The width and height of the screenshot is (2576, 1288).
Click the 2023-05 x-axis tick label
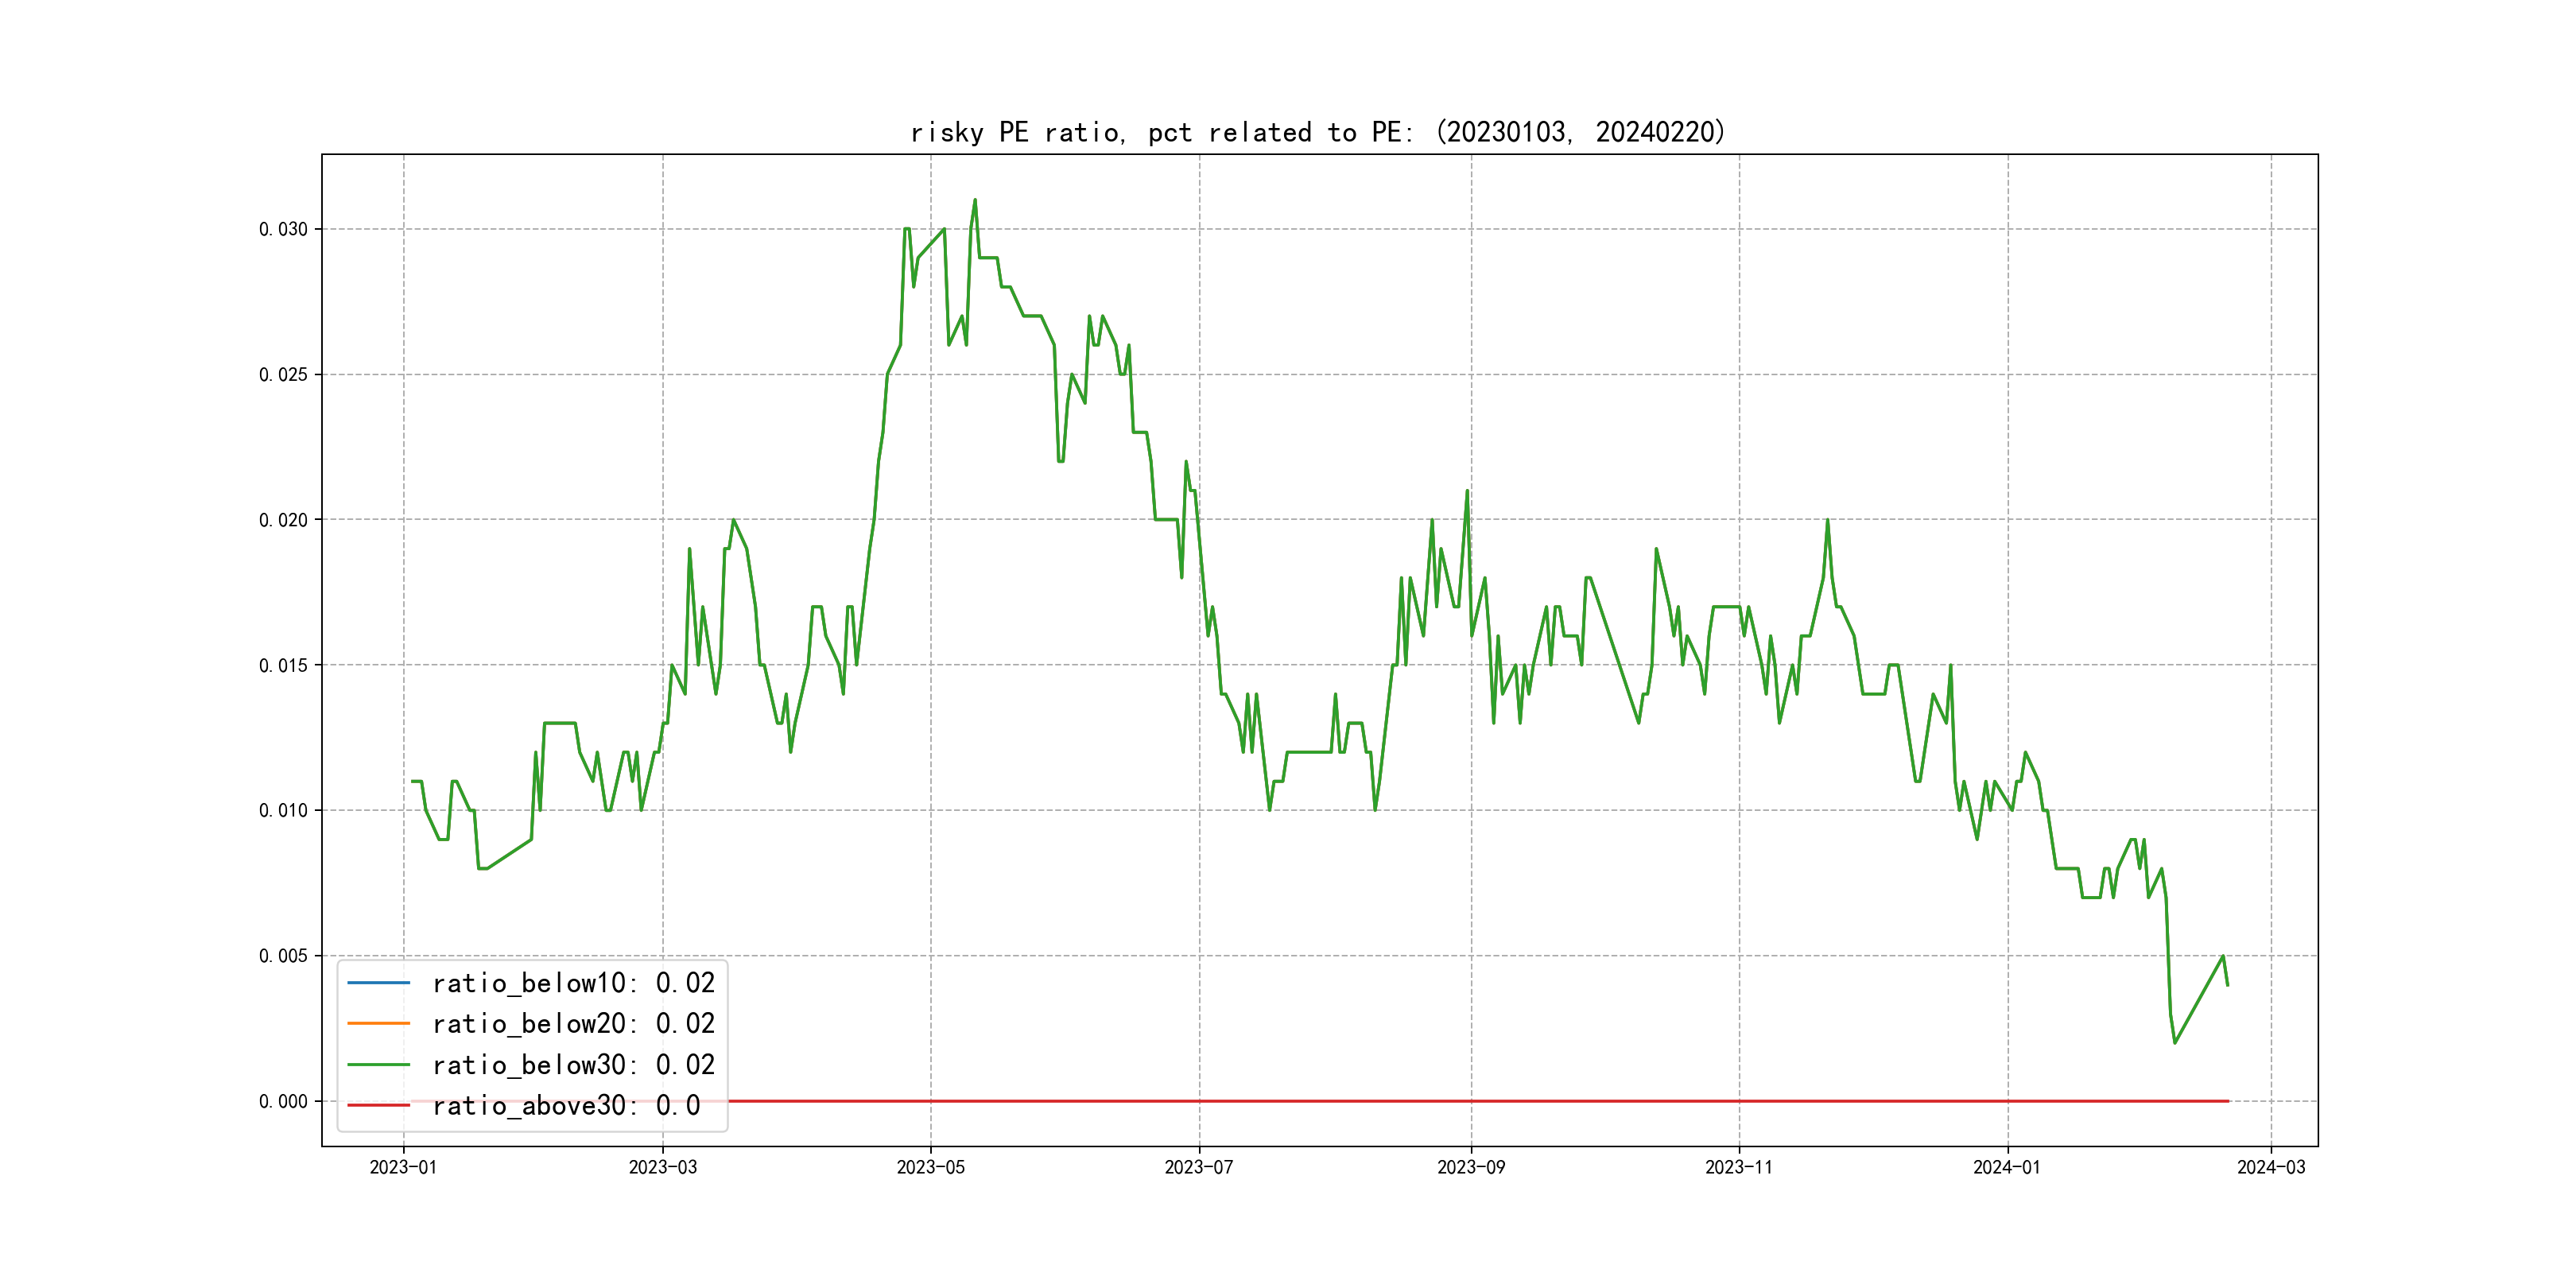point(930,1167)
